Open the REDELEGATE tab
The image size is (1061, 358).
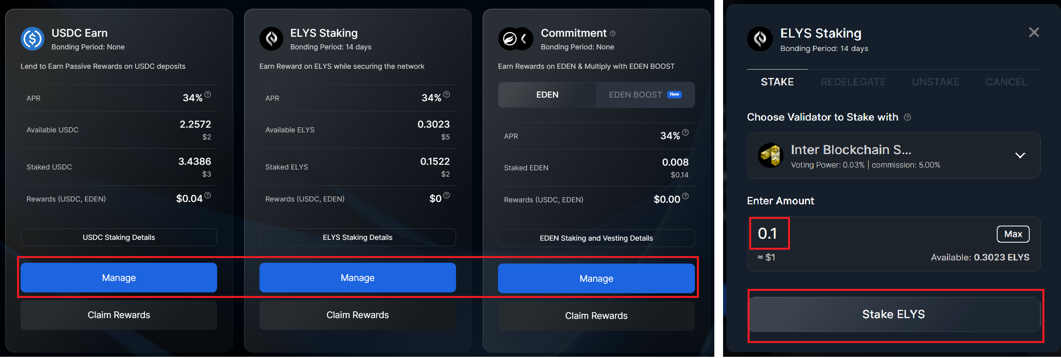click(853, 82)
